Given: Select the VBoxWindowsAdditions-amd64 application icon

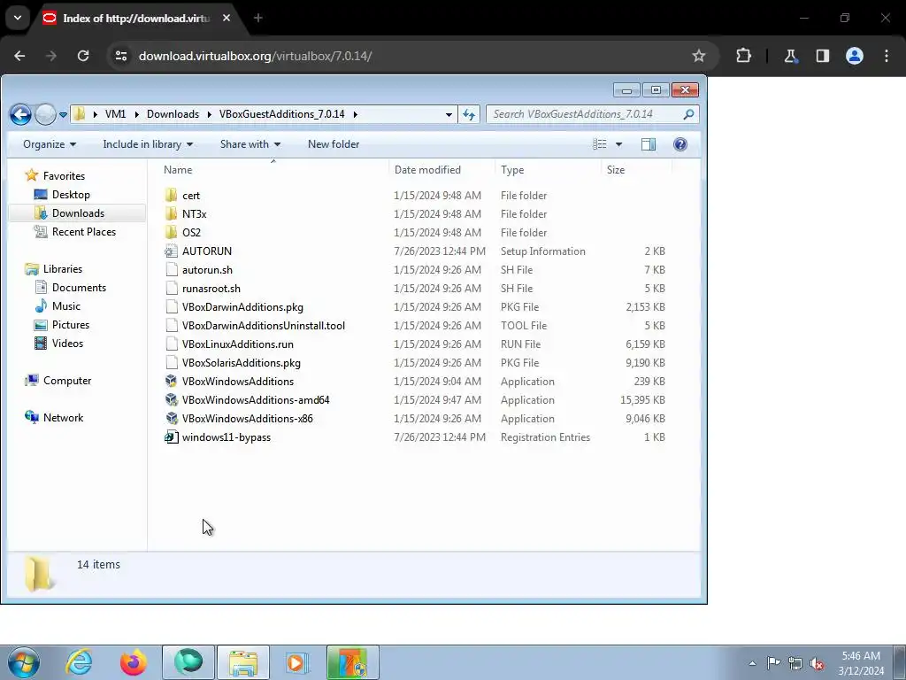Looking at the screenshot, I should tap(171, 399).
